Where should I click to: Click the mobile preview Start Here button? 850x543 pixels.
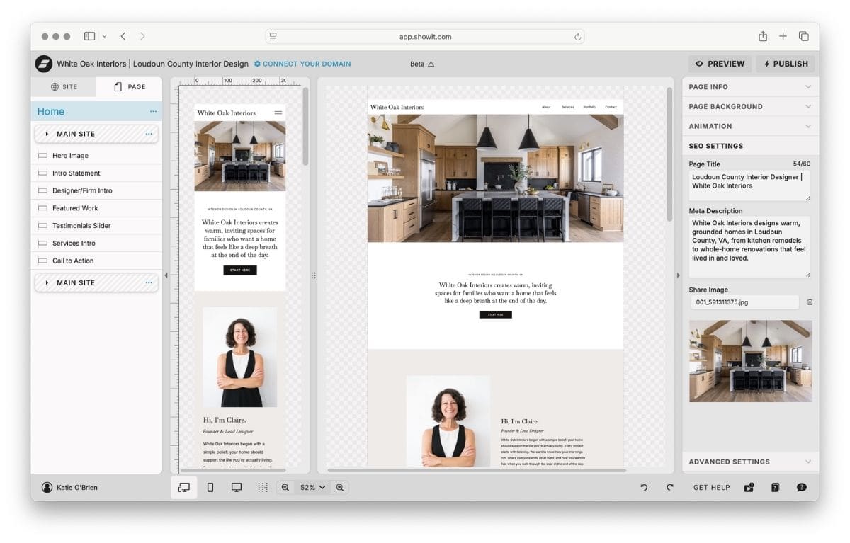coord(240,270)
